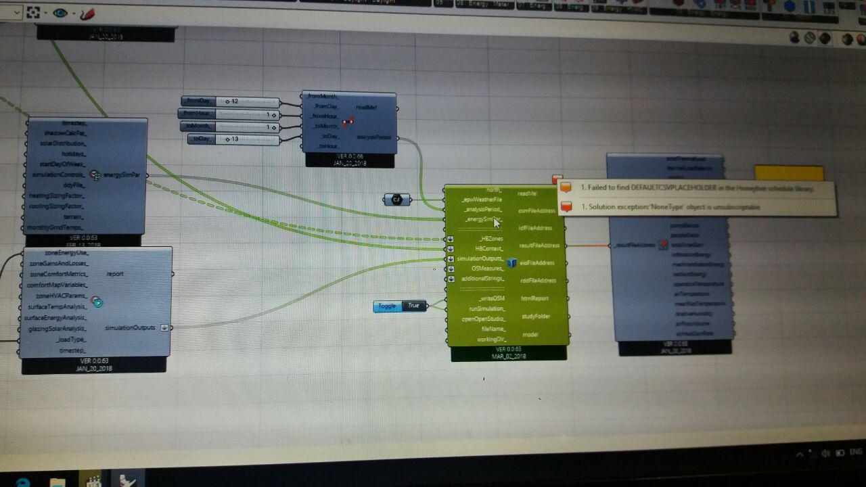
Task: Click the toMonth number slider
Action: tap(229, 126)
